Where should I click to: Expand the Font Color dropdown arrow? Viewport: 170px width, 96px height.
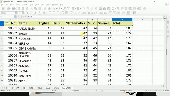pyautogui.click(x=42, y=13)
